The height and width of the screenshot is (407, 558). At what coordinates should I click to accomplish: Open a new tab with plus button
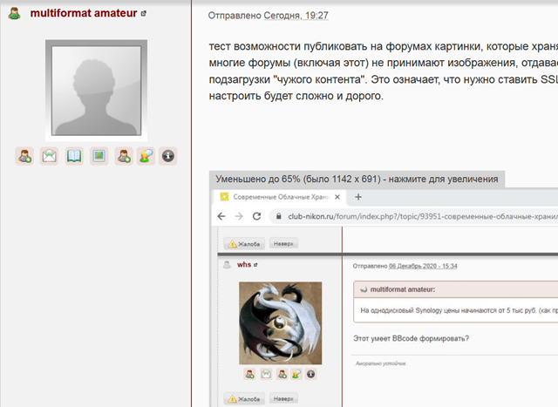point(358,197)
